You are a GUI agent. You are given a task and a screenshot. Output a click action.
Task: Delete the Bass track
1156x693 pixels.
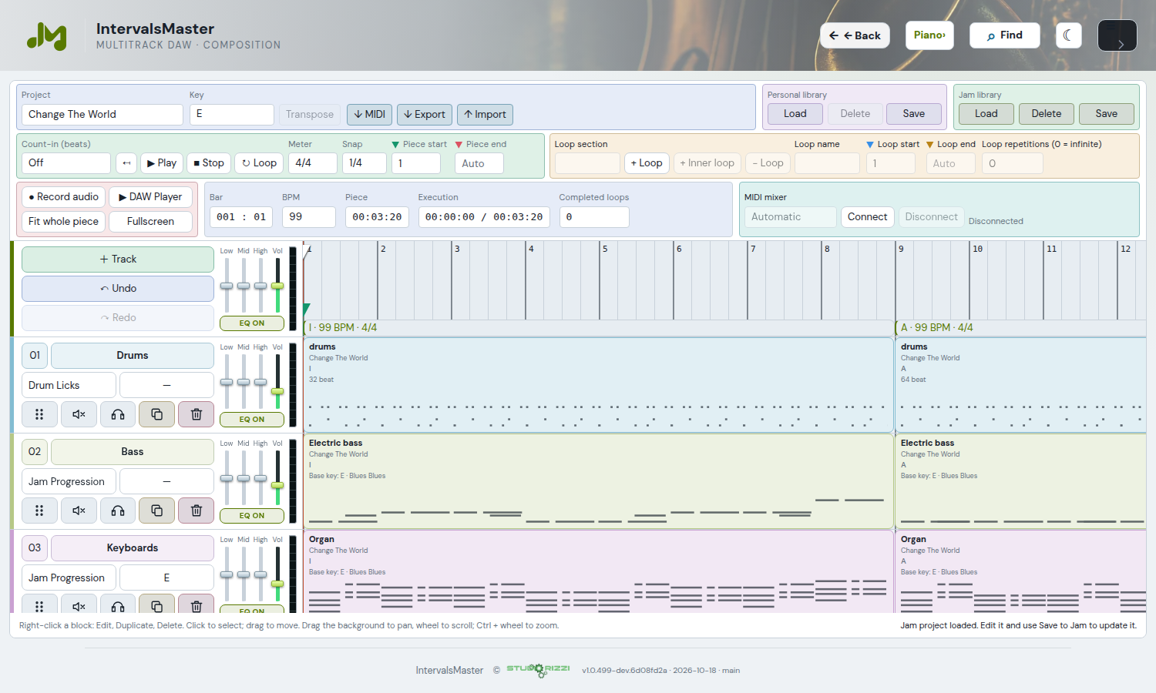pyautogui.click(x=196, y=511)
